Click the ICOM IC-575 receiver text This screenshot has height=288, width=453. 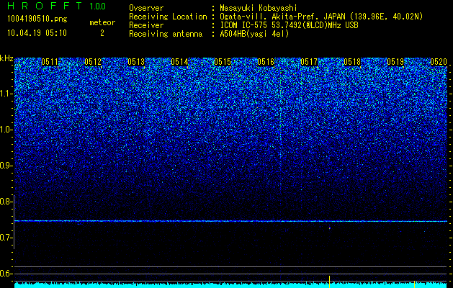(x=289, y=25)
